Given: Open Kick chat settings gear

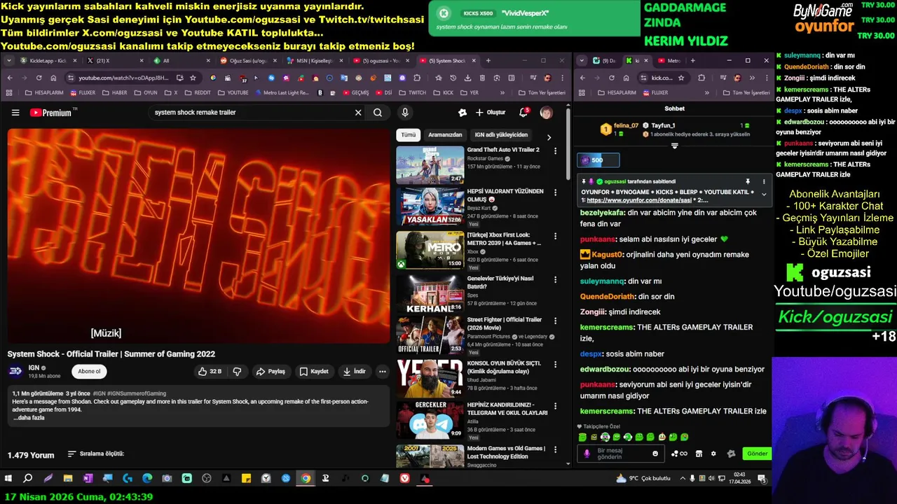Looking at the screenshot, I should click(x=713, y=454).
